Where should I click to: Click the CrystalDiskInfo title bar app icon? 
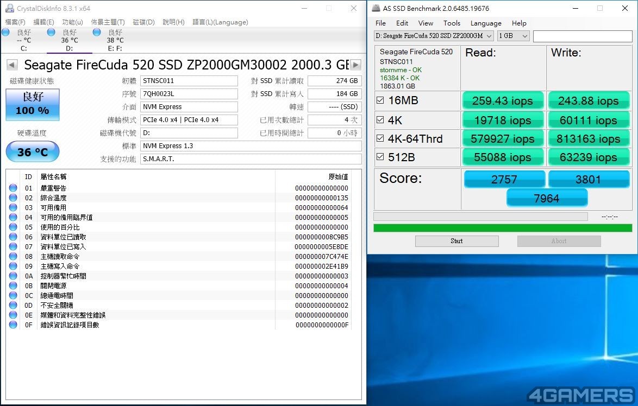tap(9, 8)
